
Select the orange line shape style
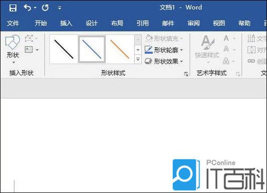120,49
